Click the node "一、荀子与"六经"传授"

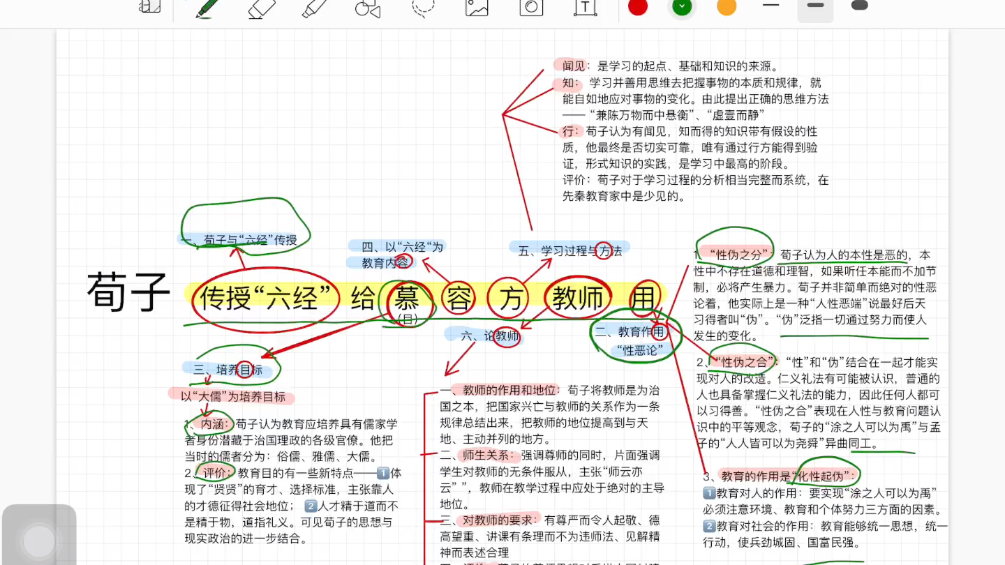(239, 240)
